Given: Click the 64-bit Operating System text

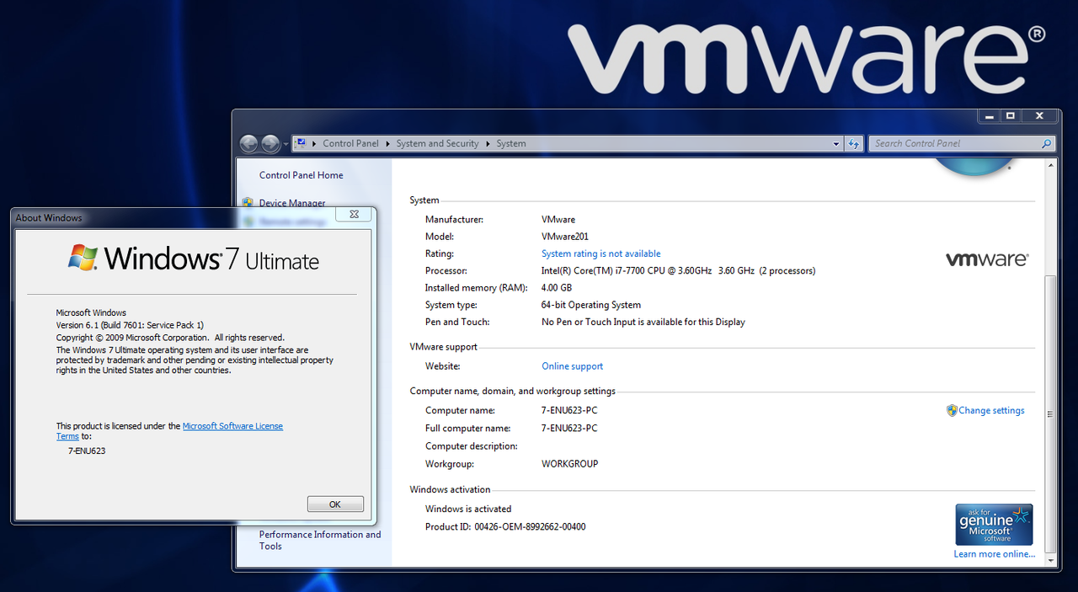Looking at the screenshot, I should coord(591,305).
